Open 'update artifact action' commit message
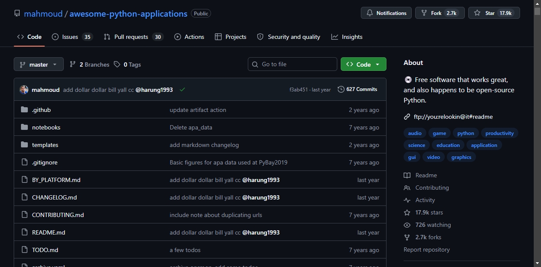 pyautogui.click(x=198, y=110)
